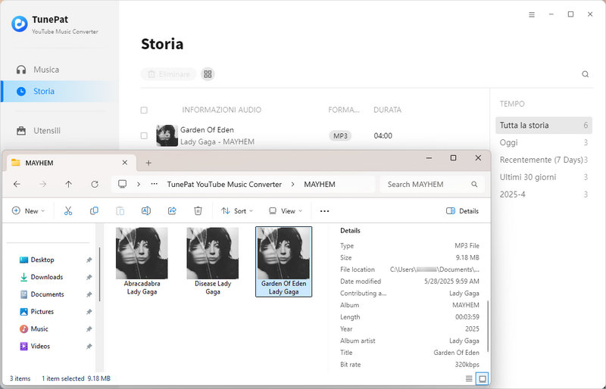Open the View dropdown
Image resolution: width=606 pixels, height=389 pixels.
click(x=286, y=211)
